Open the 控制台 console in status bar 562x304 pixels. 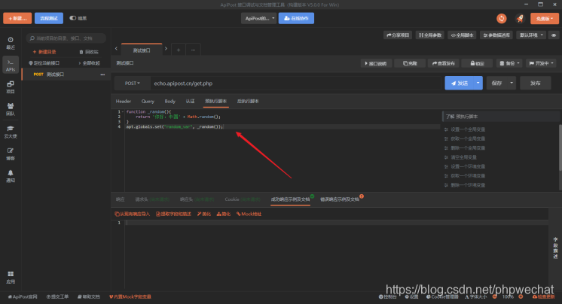(x=388, y=296)
